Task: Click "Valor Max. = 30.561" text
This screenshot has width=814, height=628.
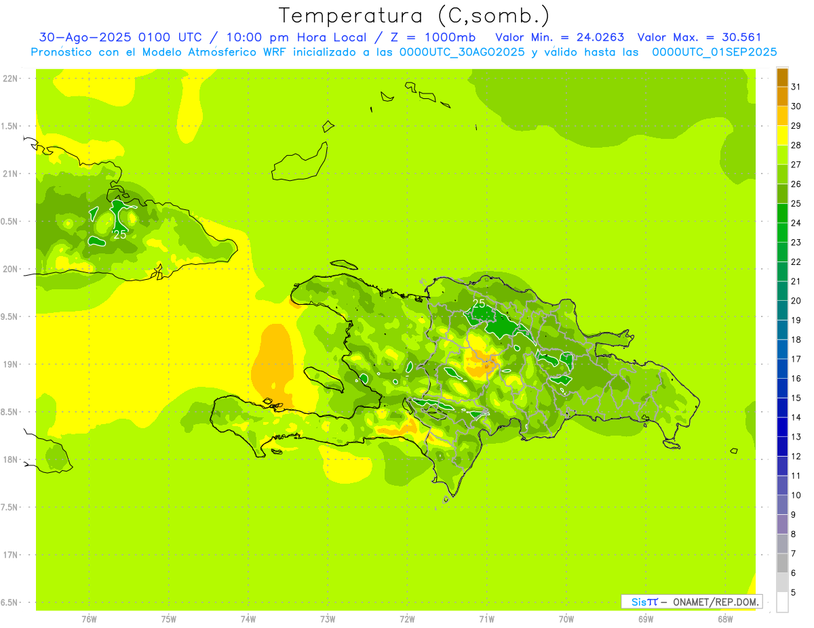Action: tap(699, 37)
